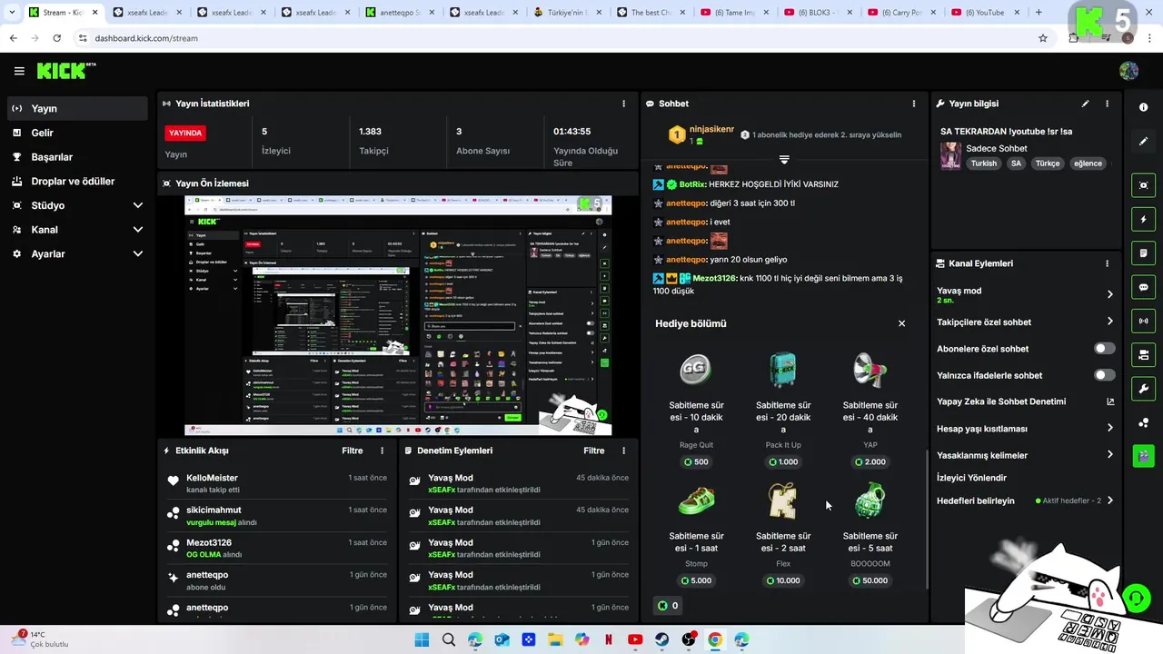Collapse the pinned leaderboard arrow in chat

[784, 159]
